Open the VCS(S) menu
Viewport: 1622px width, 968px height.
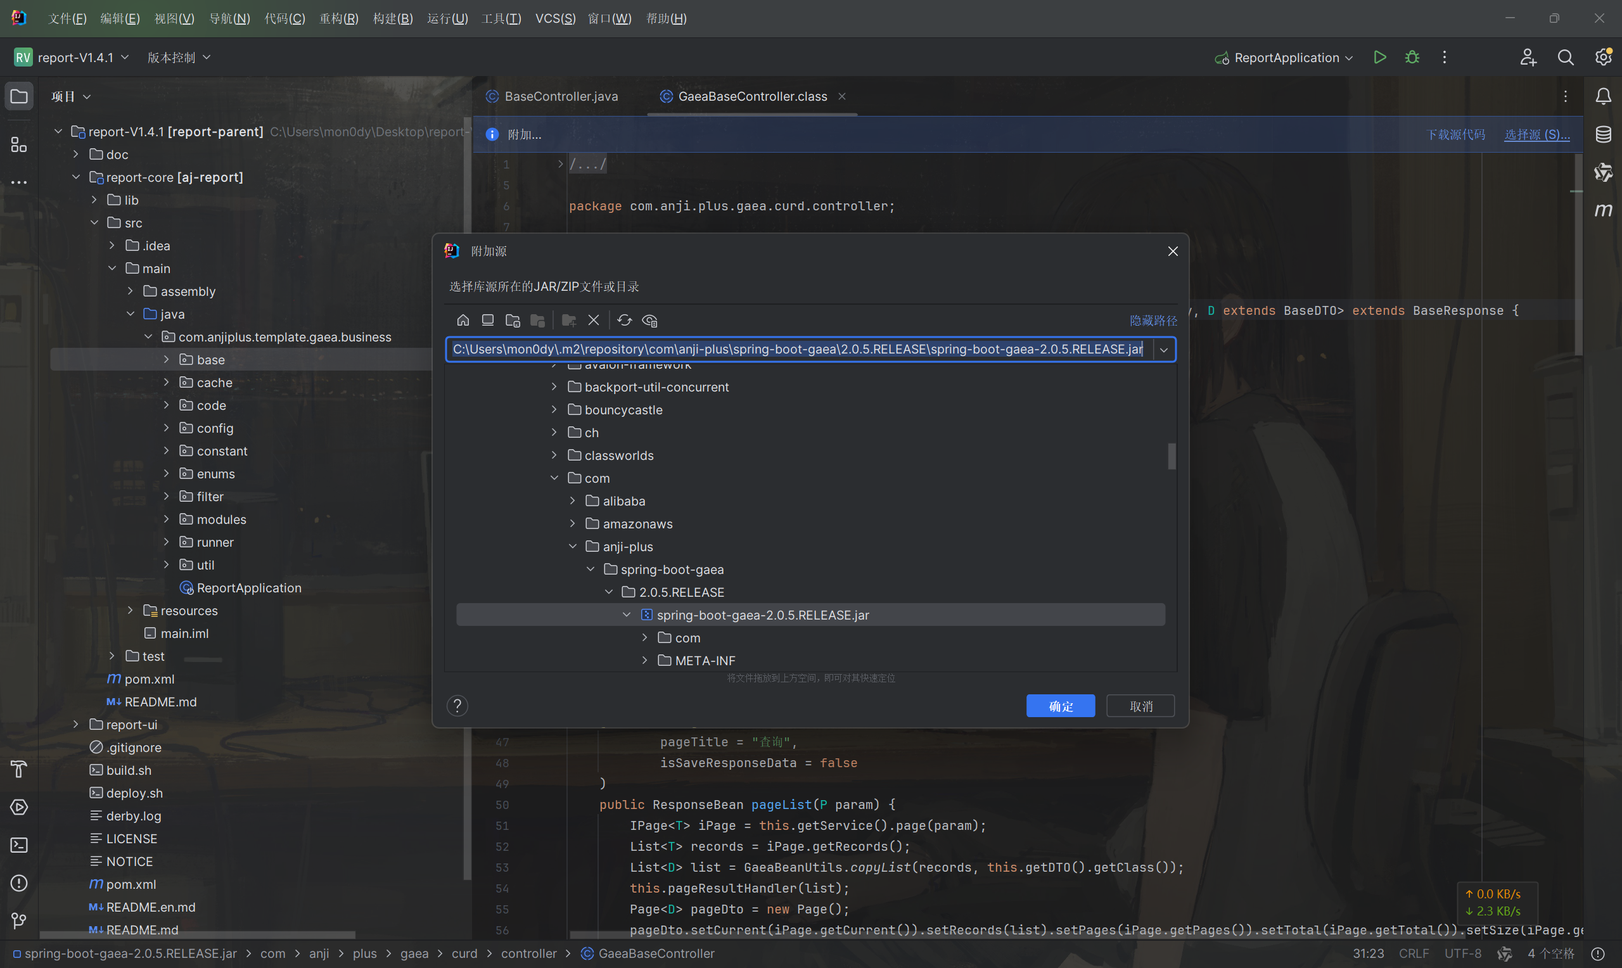[555, 18]
